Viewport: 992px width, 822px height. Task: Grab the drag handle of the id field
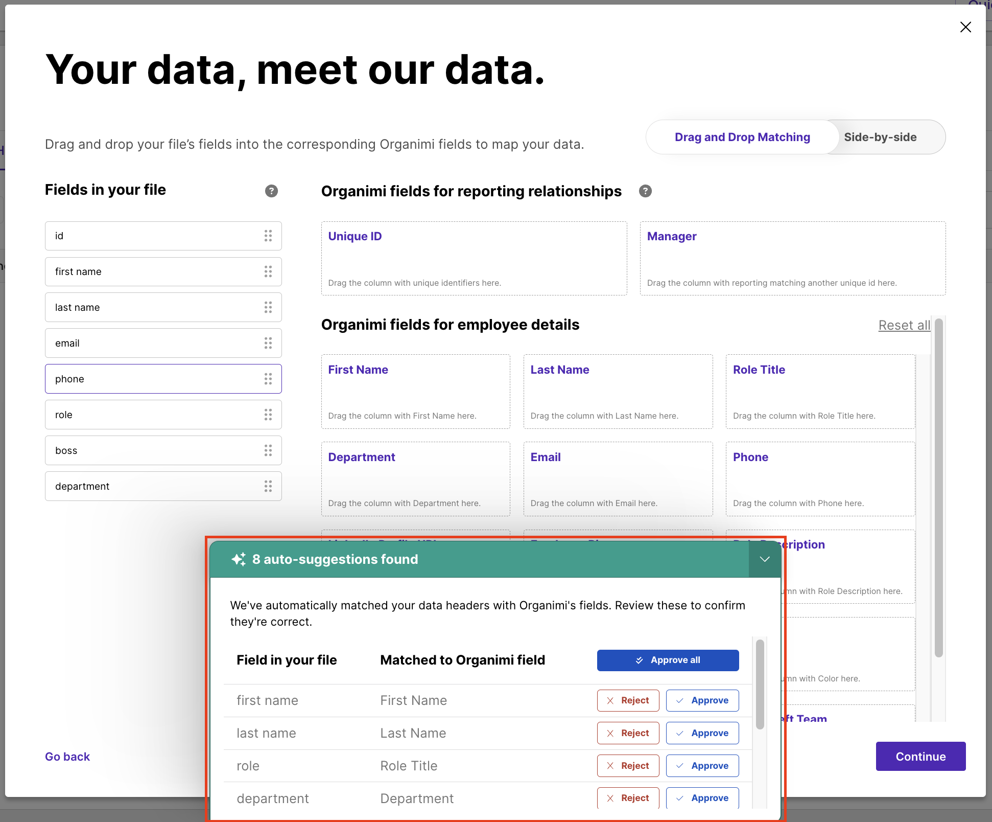coord(268,236)
